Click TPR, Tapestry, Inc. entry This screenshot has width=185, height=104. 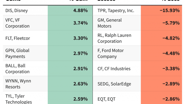tap(116, 10)
